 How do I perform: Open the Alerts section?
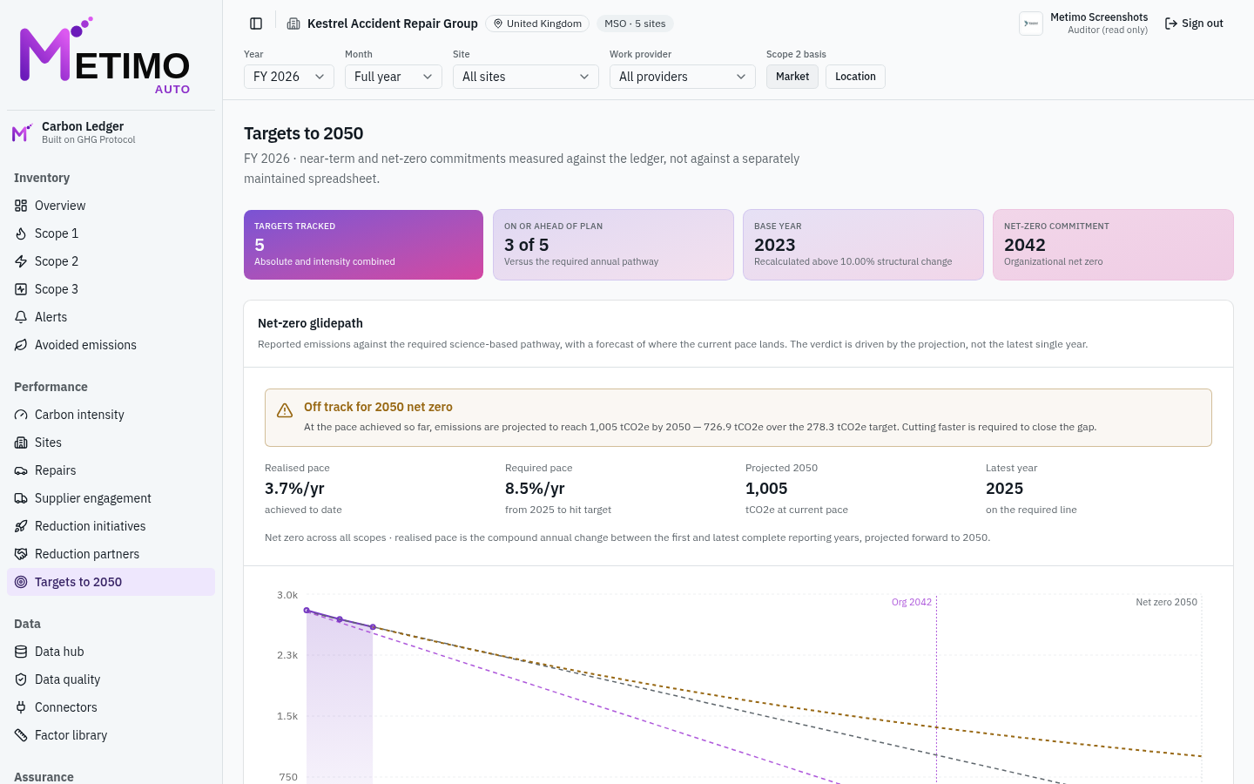(111, 317)
